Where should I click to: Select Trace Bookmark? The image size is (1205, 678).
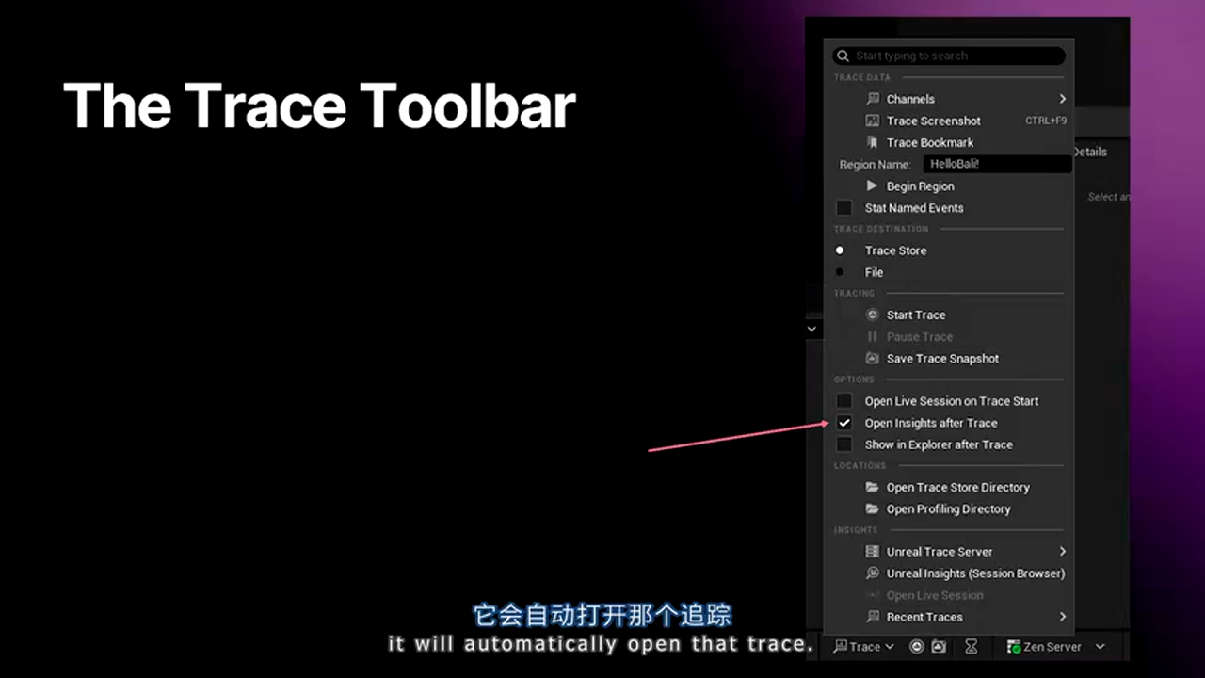[x=930, y=142]
